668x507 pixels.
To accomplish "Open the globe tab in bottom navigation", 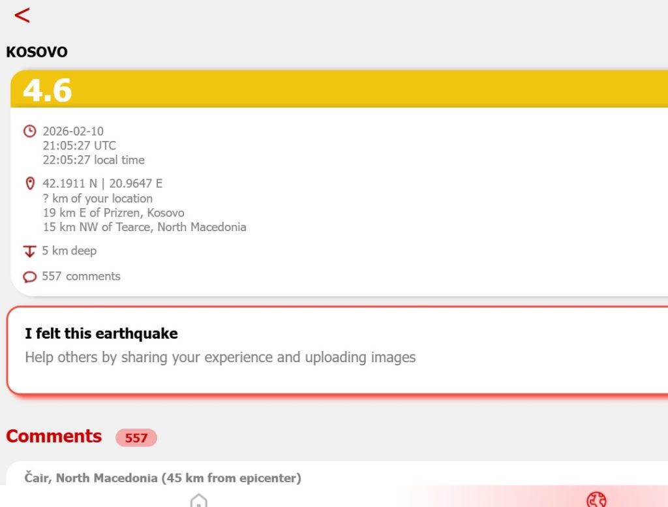I will point(596,500).
